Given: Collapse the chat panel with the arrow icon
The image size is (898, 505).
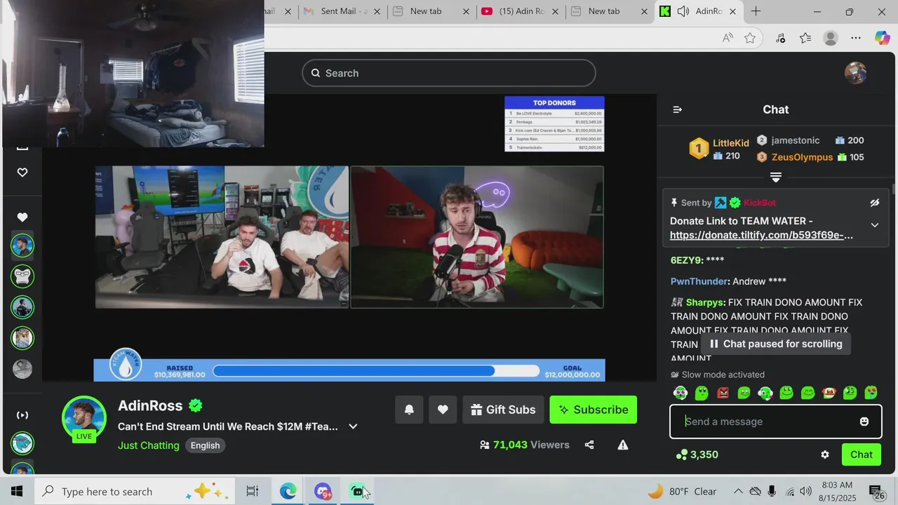Looking at the screenshot, I should tap(677, 109).
